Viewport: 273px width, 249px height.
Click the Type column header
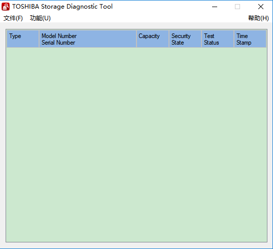tap(23, 39)
